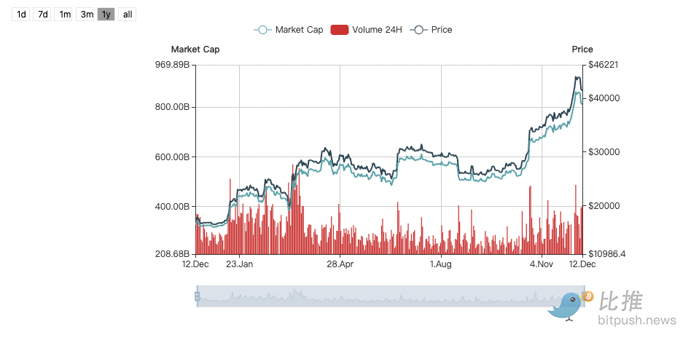Toggle Market Cap series via legend label

coord(299,30)
